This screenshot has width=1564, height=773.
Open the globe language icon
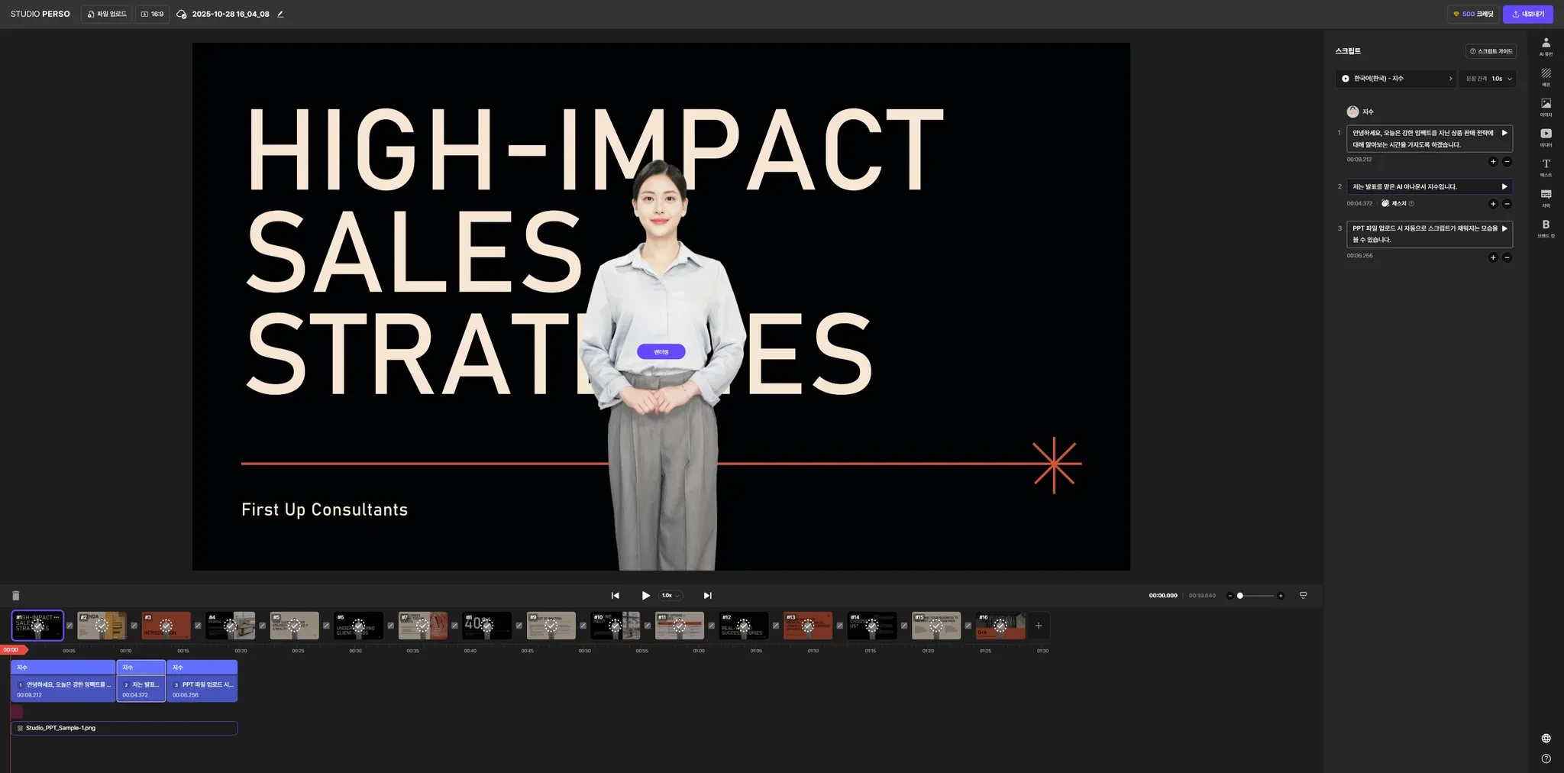(x=1546, y=738)
